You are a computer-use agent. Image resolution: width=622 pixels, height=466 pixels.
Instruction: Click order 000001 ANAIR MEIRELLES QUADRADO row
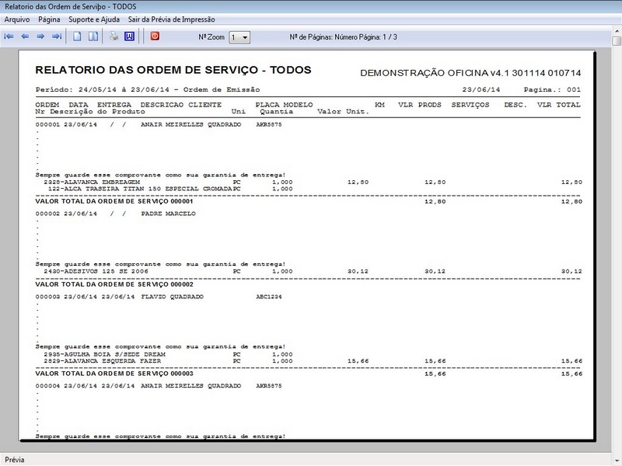(x=159, y=124)
